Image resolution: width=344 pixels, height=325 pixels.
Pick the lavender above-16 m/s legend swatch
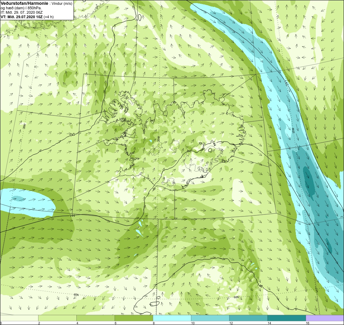325,318
